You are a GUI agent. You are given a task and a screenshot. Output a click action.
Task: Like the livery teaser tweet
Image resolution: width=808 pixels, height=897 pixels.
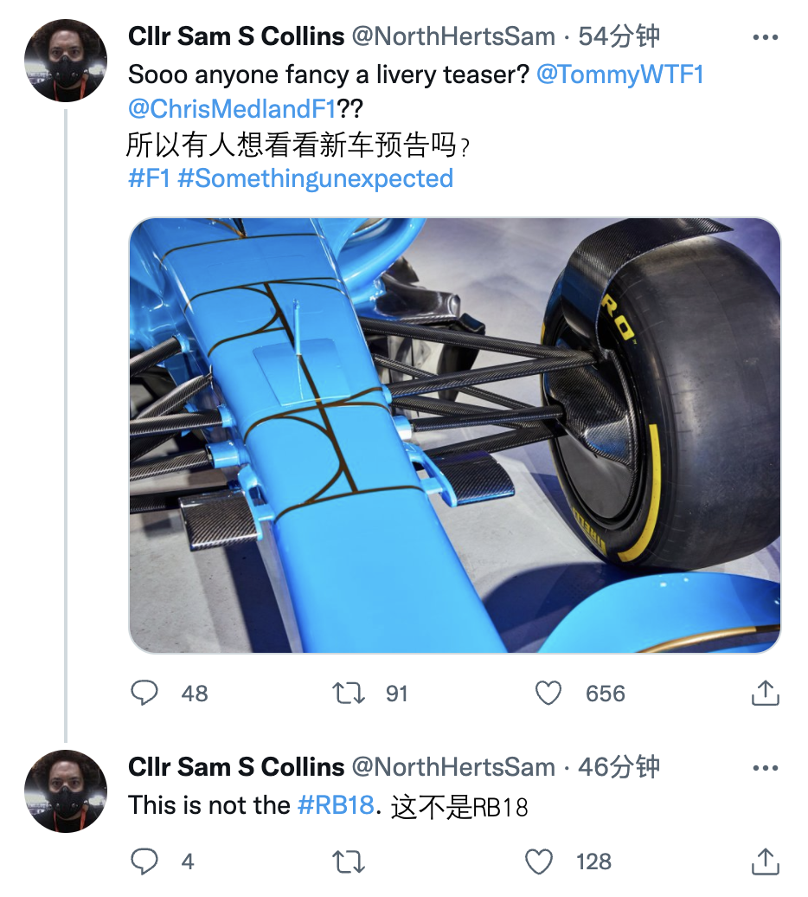tap(548, 694)
